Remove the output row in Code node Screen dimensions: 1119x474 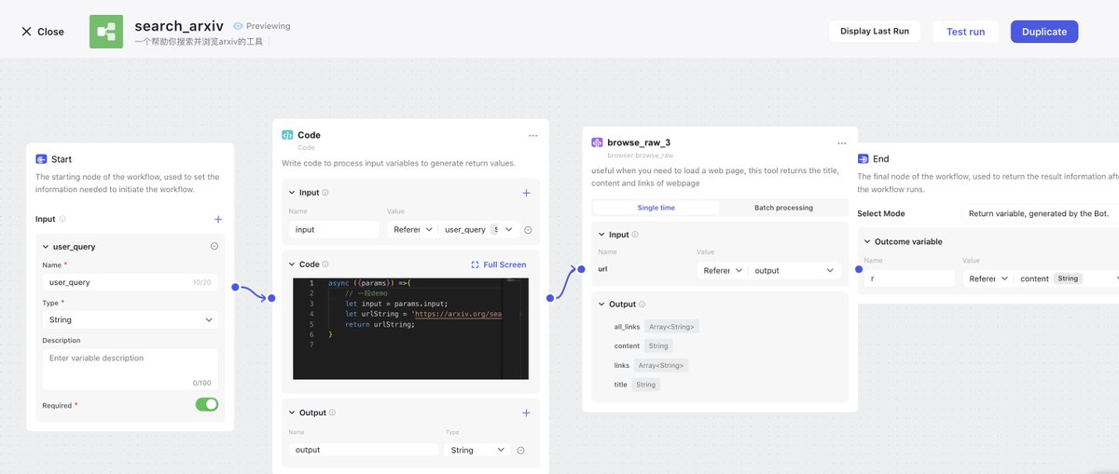pyautogui.click(x=520, y=450)
